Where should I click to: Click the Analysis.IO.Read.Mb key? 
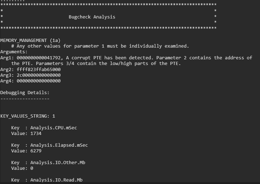(x=56, y=180)
